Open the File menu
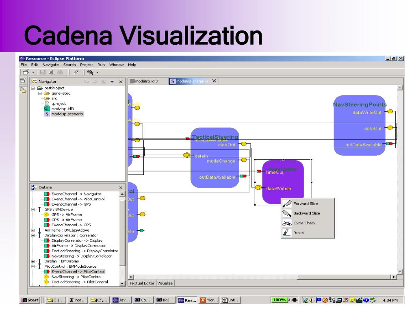Screen dimensions: 416x312 pos(24,65)
